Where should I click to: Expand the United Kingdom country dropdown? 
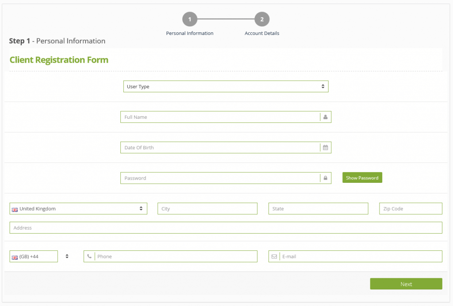[78, 208]
